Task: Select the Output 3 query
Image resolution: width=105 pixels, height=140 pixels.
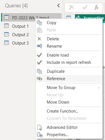Action: point(20,43)
